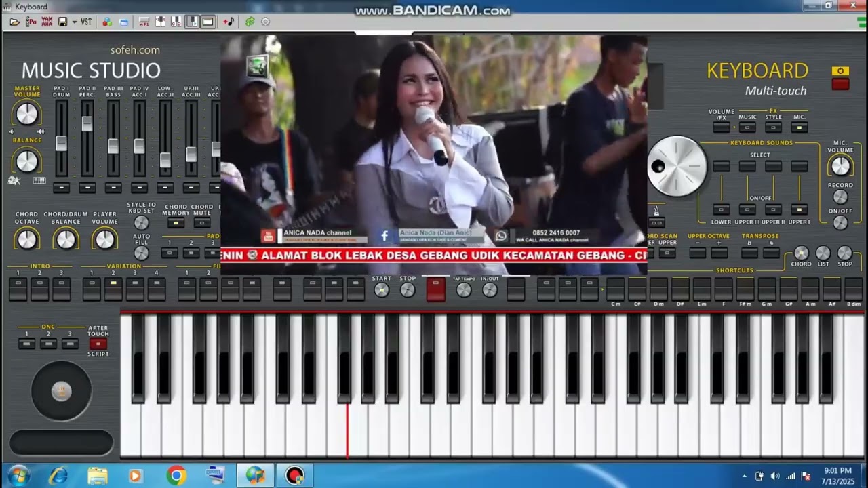Toggle mute button below PAD III Bass fader
This screenshot has height=488, width=868.
coord(113,188)
